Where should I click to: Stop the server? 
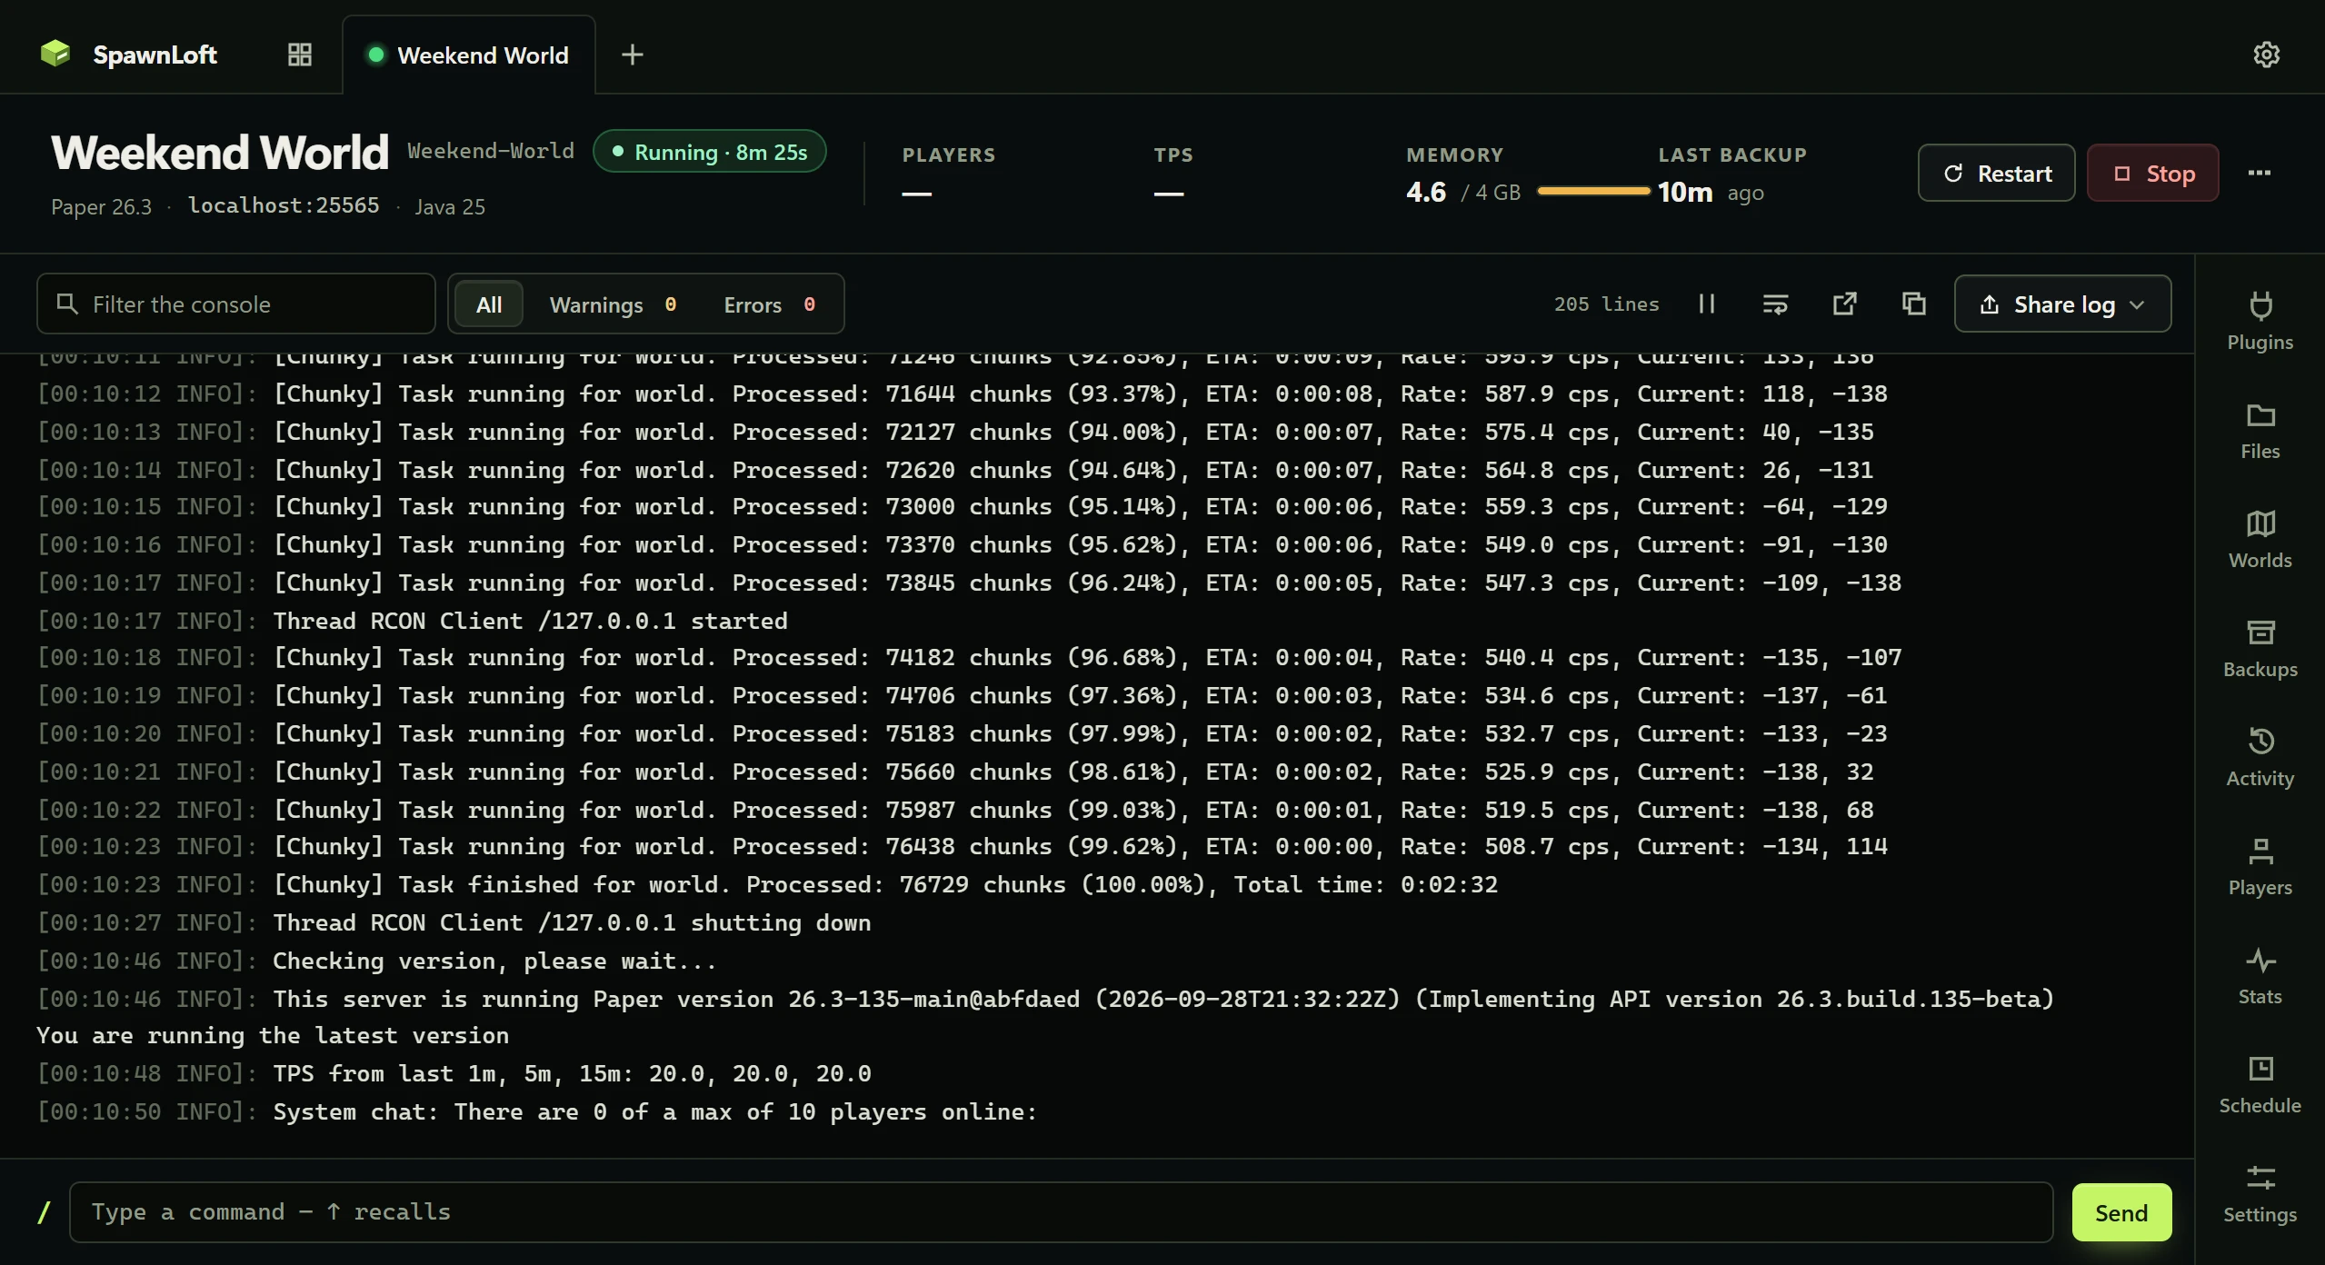point(2152,173)
